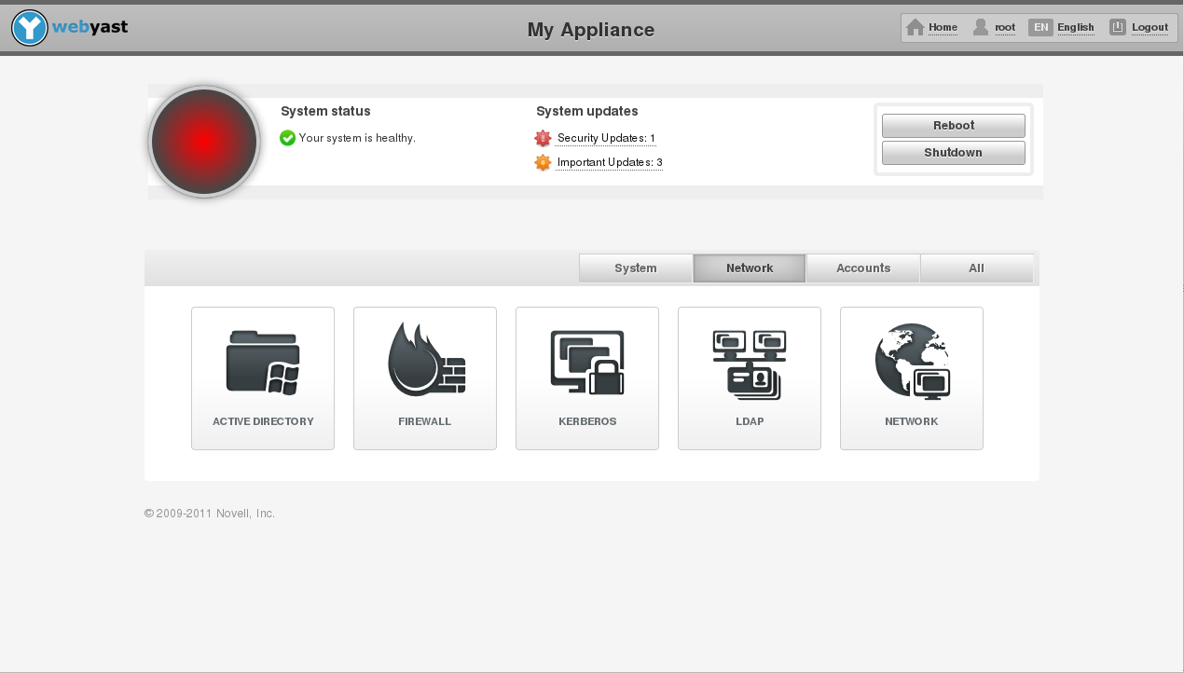Show the All modules tab
Screen dimensions: 1184x673
(x=976, y=268)
